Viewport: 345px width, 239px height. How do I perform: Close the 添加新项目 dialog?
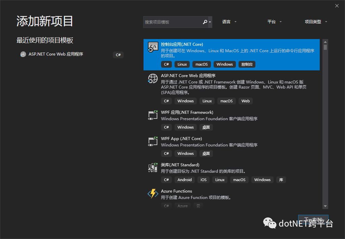point(337,6)
